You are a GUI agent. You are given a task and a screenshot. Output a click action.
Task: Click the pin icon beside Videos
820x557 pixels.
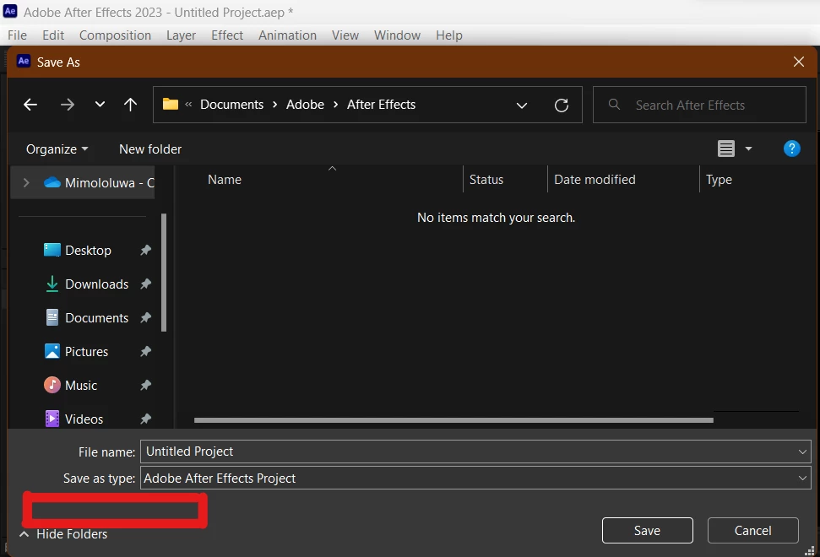146,419
